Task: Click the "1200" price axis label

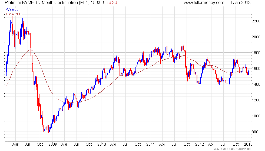Action: click(x=256, y=100)
